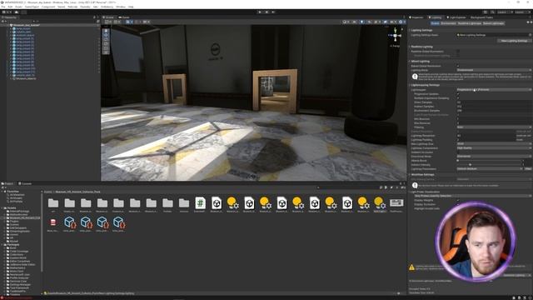Click the Lightmap Resolution input field

(x=486, y=135)
